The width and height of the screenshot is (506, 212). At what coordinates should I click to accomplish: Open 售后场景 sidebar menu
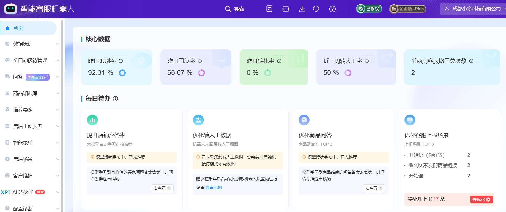(x=30, y=159)
